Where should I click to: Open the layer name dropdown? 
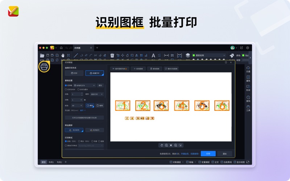pos(209,55)
